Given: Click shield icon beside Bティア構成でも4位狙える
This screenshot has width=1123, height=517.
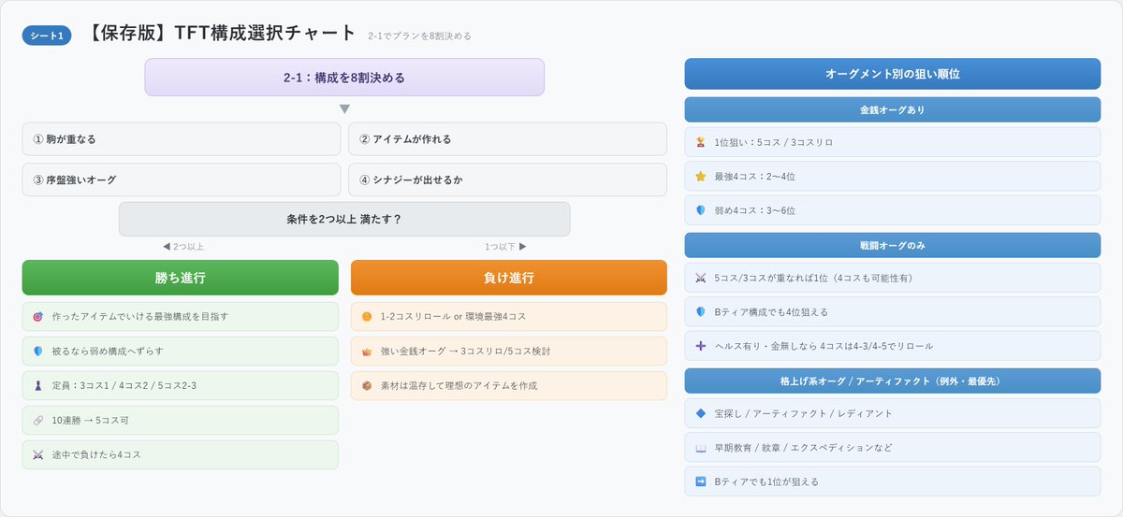Looking at the screenshot, I should pyautogui.click(x=701, y=312).
